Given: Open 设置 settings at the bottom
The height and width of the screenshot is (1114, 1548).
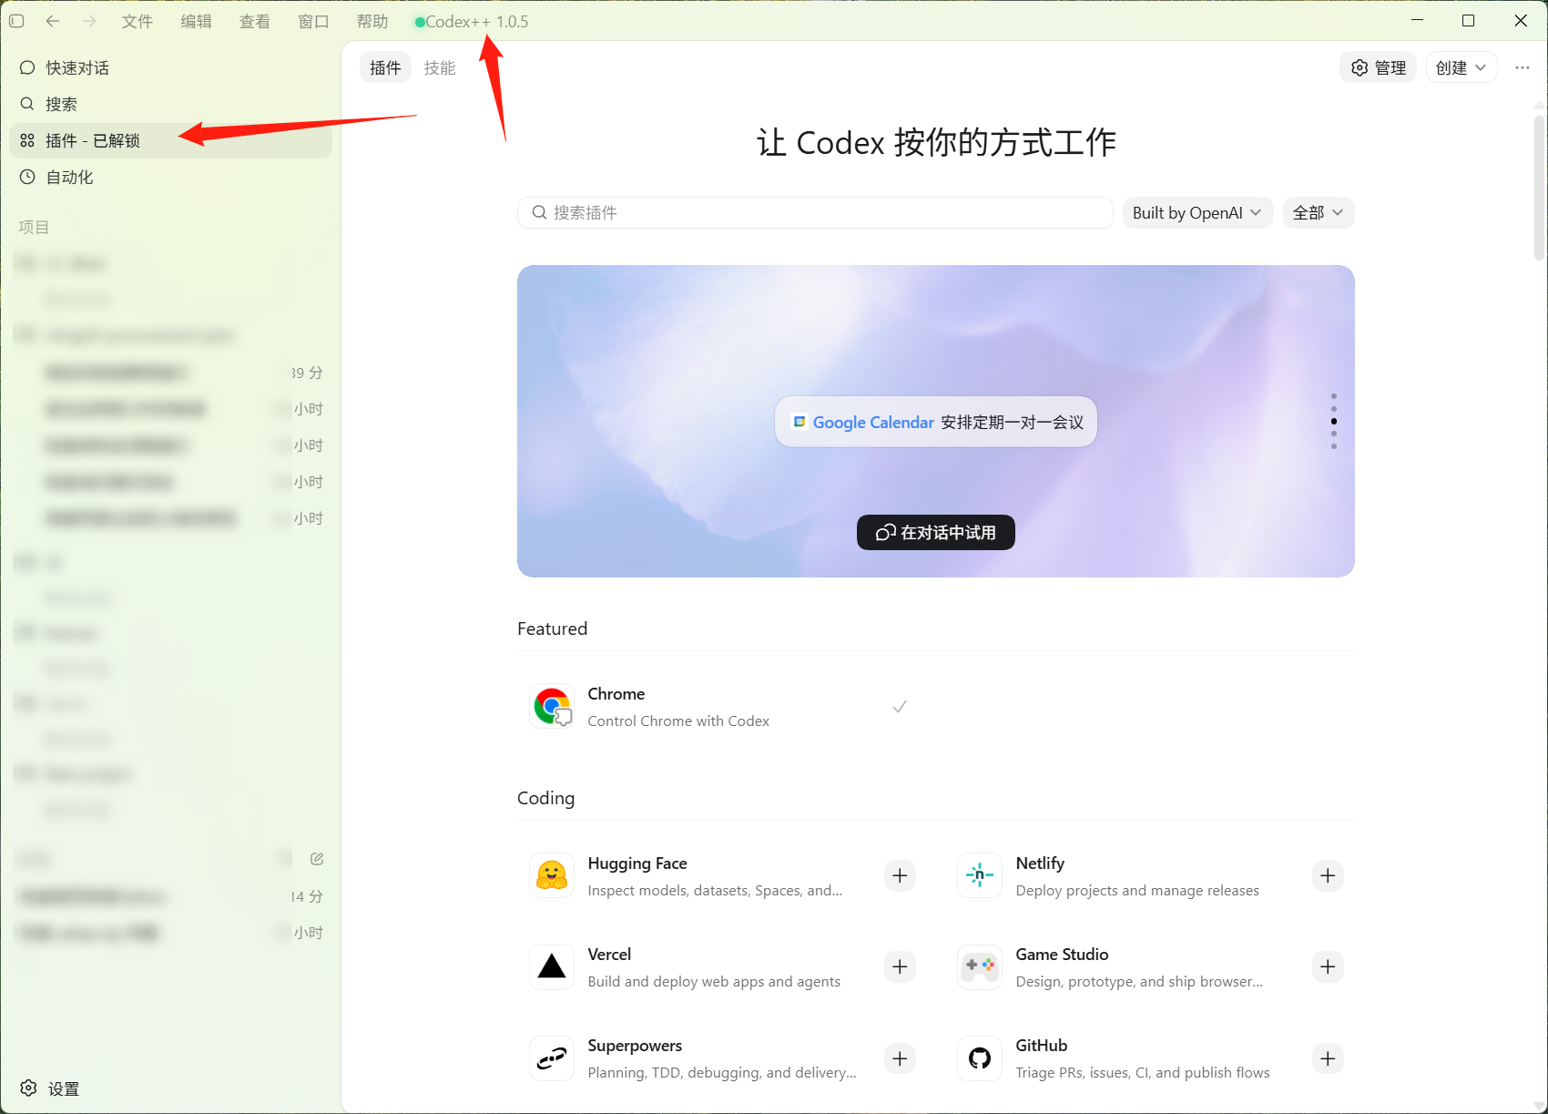Looking at the screenshot, I should pos(50,1088).
